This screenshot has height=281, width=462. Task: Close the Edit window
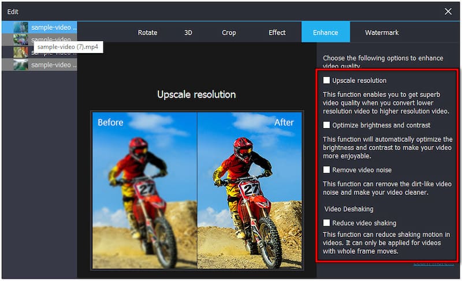point(448,11)
